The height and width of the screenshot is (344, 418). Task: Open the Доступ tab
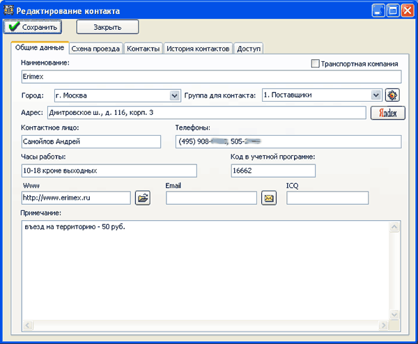249,49
